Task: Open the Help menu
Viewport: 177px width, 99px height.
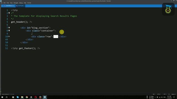Action: (25, 3)
